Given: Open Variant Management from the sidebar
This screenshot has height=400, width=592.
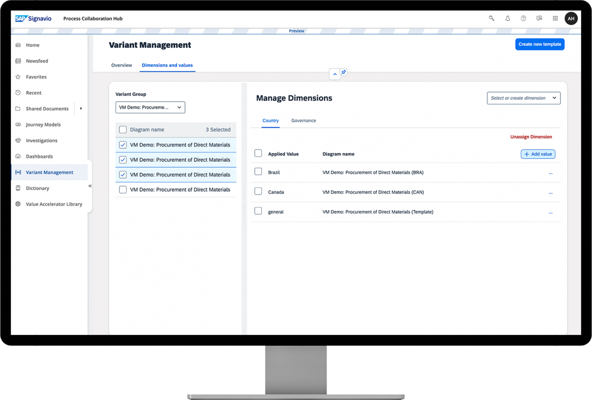Looking at the screenshot, I should coord(49,172).
